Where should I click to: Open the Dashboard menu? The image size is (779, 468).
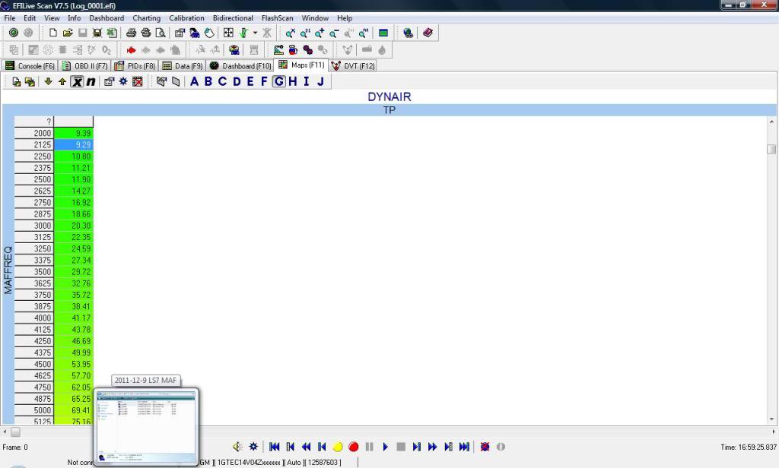[x=107, y=18]
